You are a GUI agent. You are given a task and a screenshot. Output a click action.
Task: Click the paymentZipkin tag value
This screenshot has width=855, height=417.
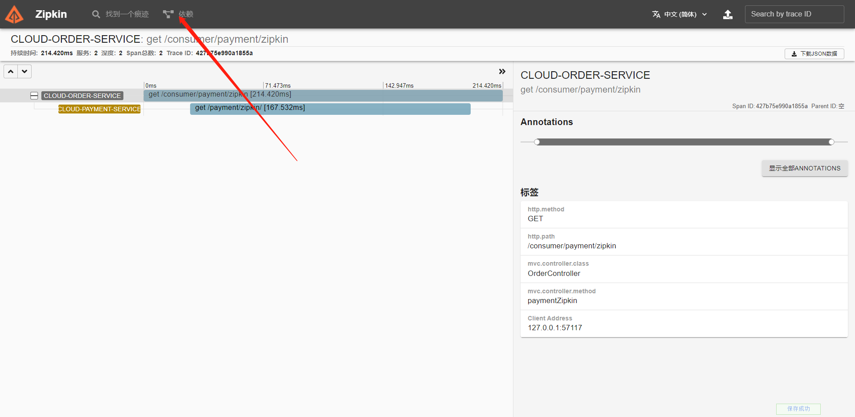[552, 301]
